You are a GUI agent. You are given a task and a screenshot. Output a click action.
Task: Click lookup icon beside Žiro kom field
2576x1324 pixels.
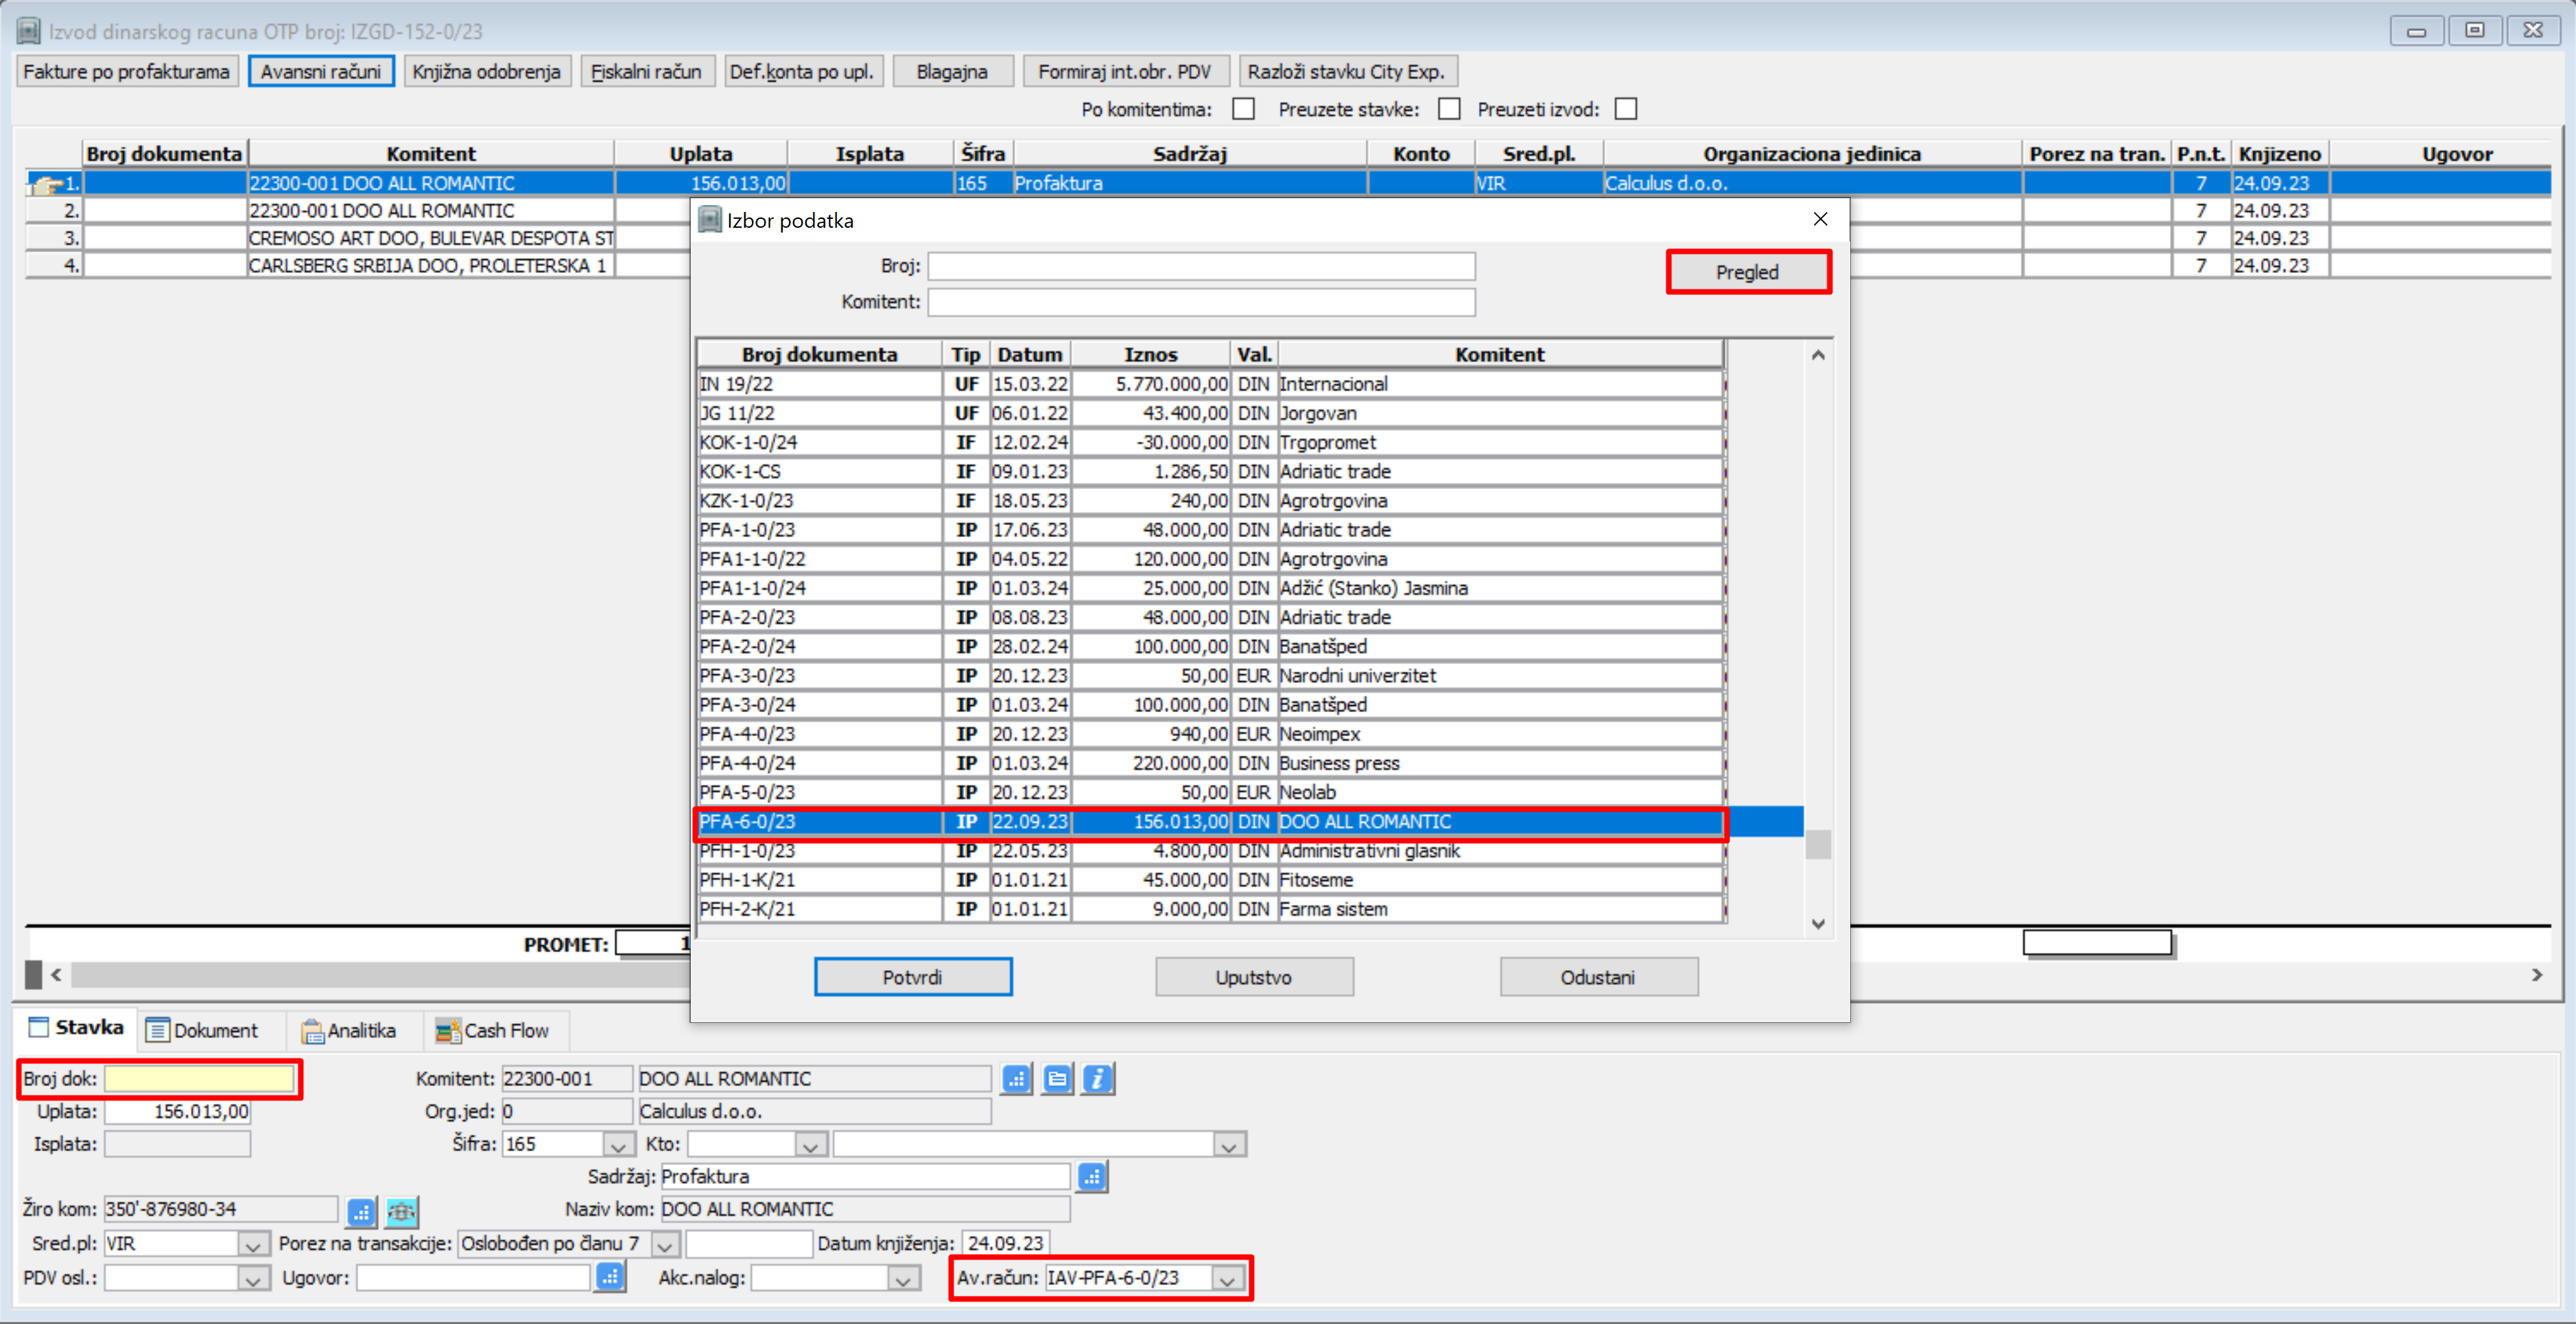(361, 1212)
